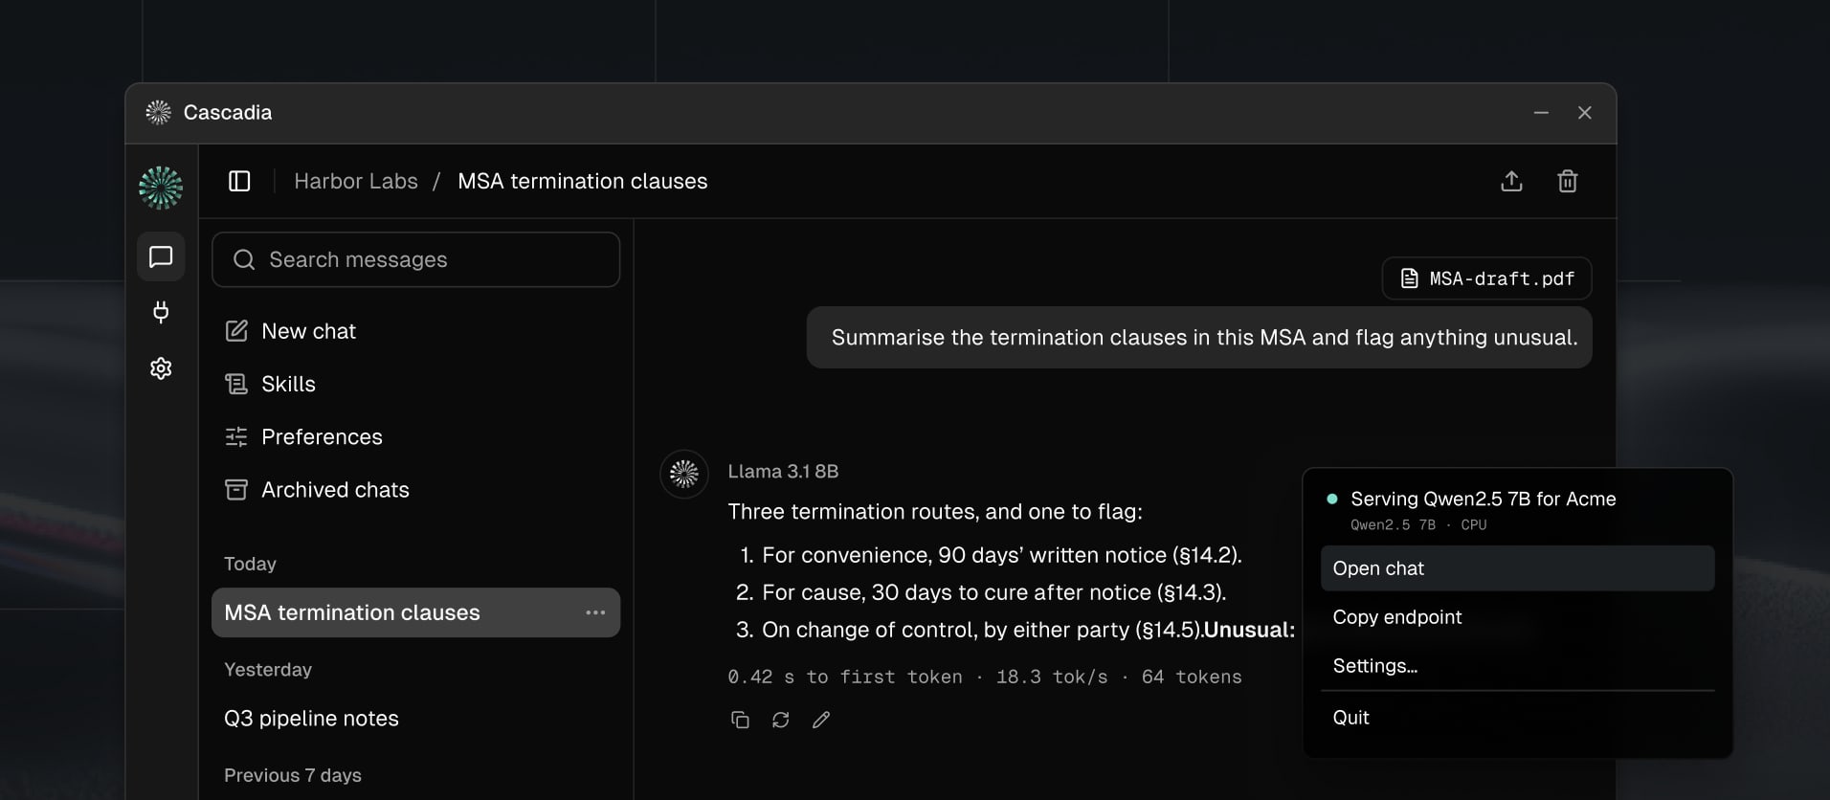
Task: Open options for MSA termination clauses chat
Action: 595,612
